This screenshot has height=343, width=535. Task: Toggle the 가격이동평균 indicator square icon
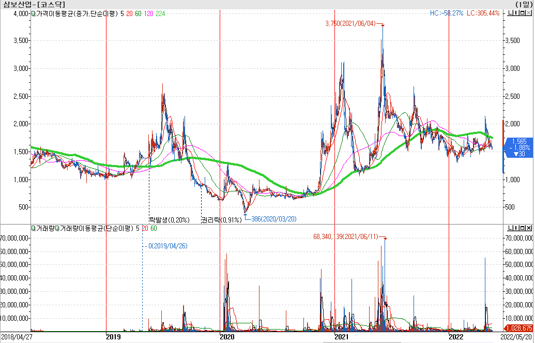tap(33, 13)
